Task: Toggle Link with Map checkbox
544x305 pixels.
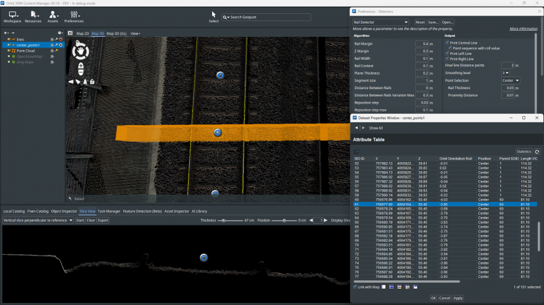Action: (355, 287)
